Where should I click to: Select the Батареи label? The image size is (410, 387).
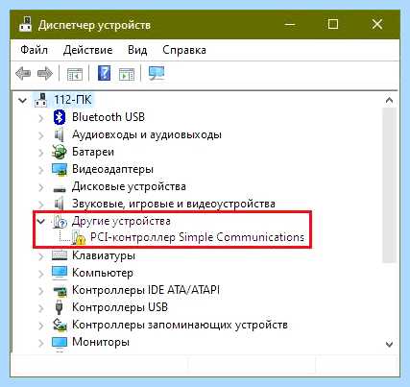(93, 152)
